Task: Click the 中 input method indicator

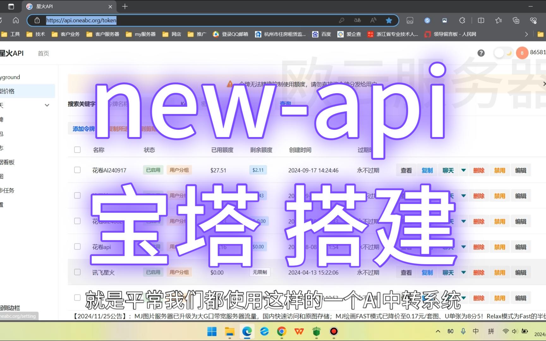Action: pyautogui.click(x=476, y=331)
